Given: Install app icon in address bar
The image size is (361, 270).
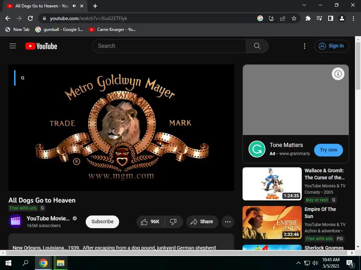Looking at the screenshot, I should [x=271, y=18].
